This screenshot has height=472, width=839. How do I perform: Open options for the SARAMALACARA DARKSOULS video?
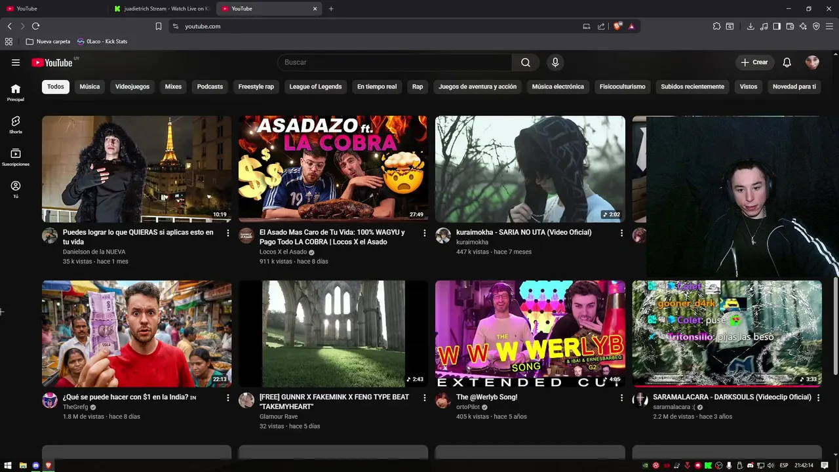pyautogui.click(x=818, y=397)
